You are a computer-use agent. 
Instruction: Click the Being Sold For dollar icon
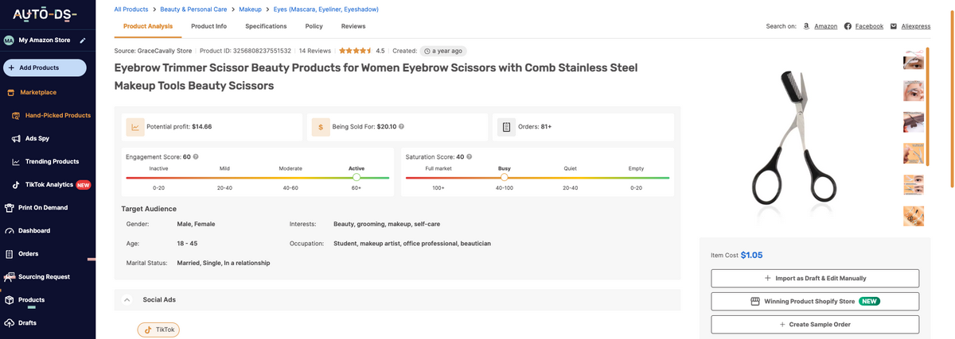(321, 126)
